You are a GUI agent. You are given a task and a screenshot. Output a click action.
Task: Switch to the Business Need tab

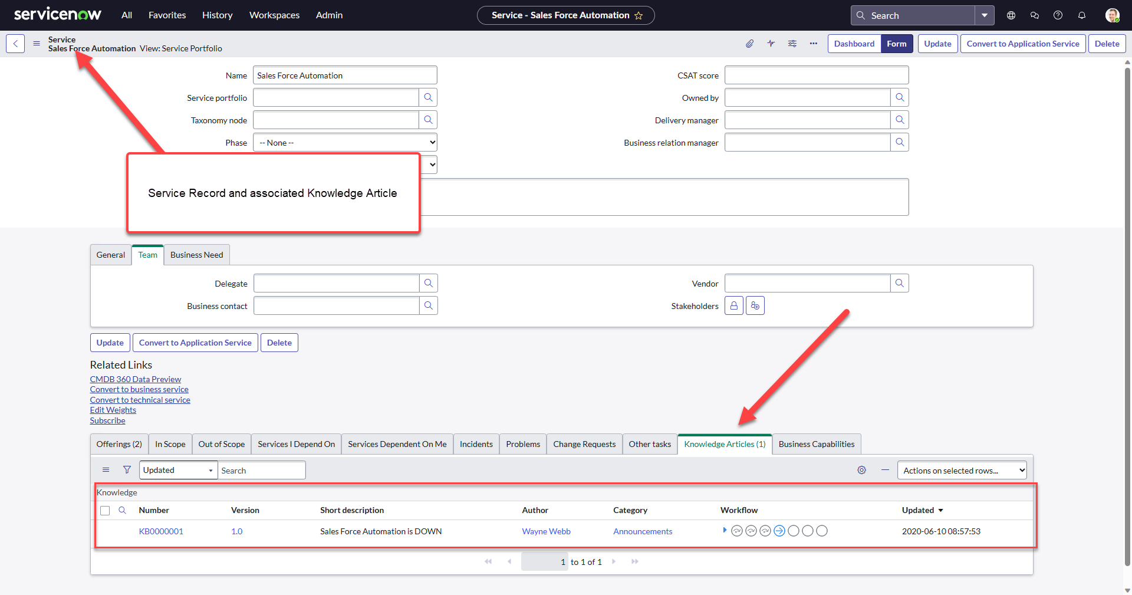coord(196,255)
